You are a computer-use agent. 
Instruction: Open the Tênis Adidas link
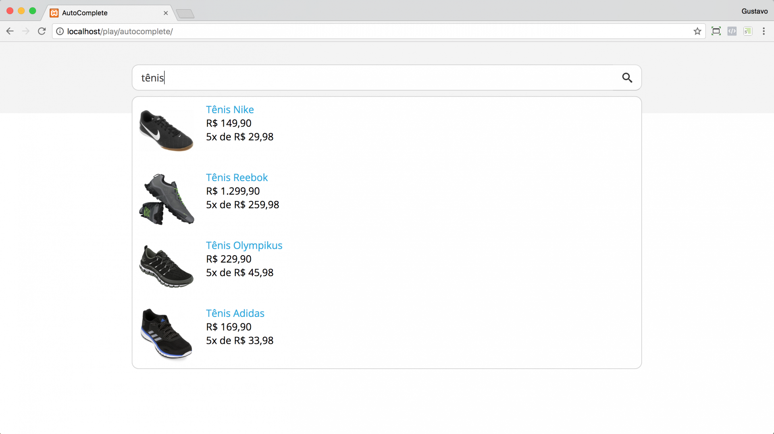click(x=235, y=313)
